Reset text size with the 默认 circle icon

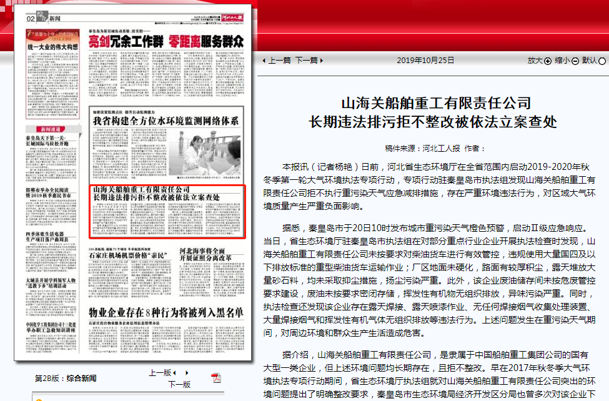pyautogui.click(x=602, y=61)
